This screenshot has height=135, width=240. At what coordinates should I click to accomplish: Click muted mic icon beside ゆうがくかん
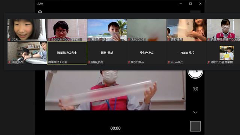point(129,62)
